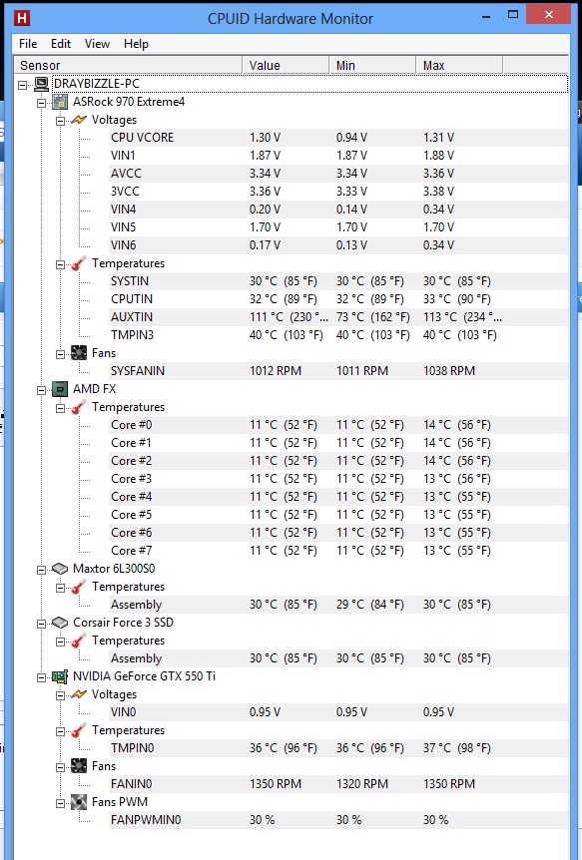This screenshot has height=860, width=582.
Task: Click the fan icon beside Fans PWM
Action: (x=79, y=802)
